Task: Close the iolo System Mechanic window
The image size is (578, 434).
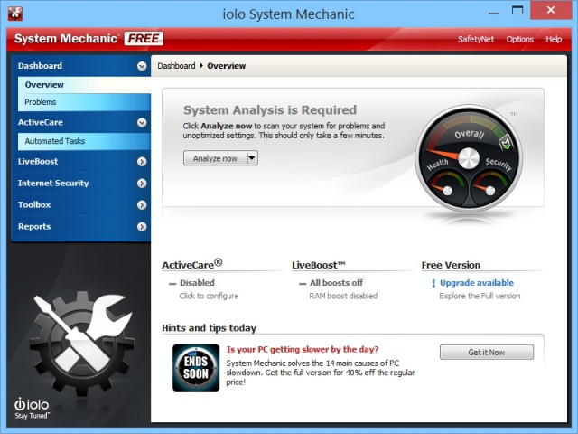Action: pos(551,10)
